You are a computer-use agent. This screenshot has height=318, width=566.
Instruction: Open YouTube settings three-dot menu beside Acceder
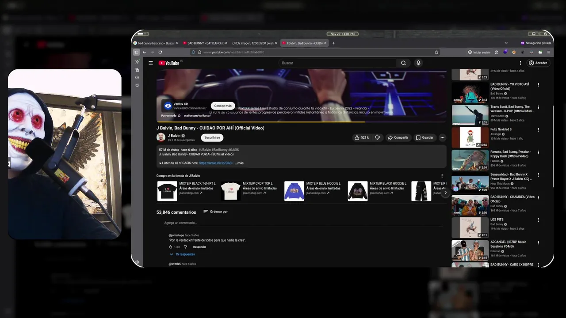coord(520,63)
